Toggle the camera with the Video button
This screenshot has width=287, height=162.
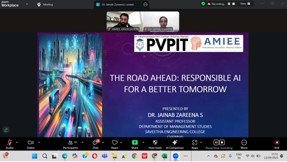pos(30,143)
